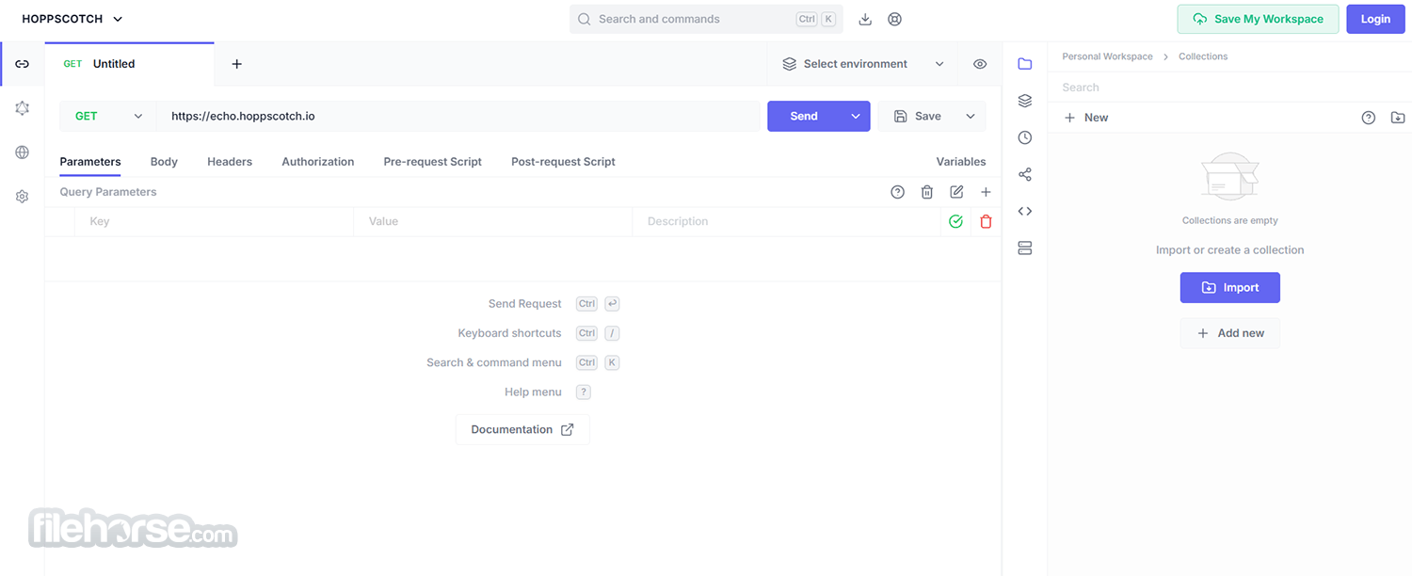Viewport: 1412px width, 576px height.
Task: Click the collections Search field
Action: coord(1229,88)
